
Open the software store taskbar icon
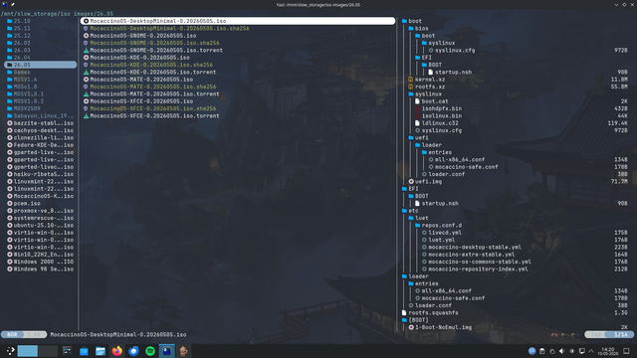tap(84, 351)
